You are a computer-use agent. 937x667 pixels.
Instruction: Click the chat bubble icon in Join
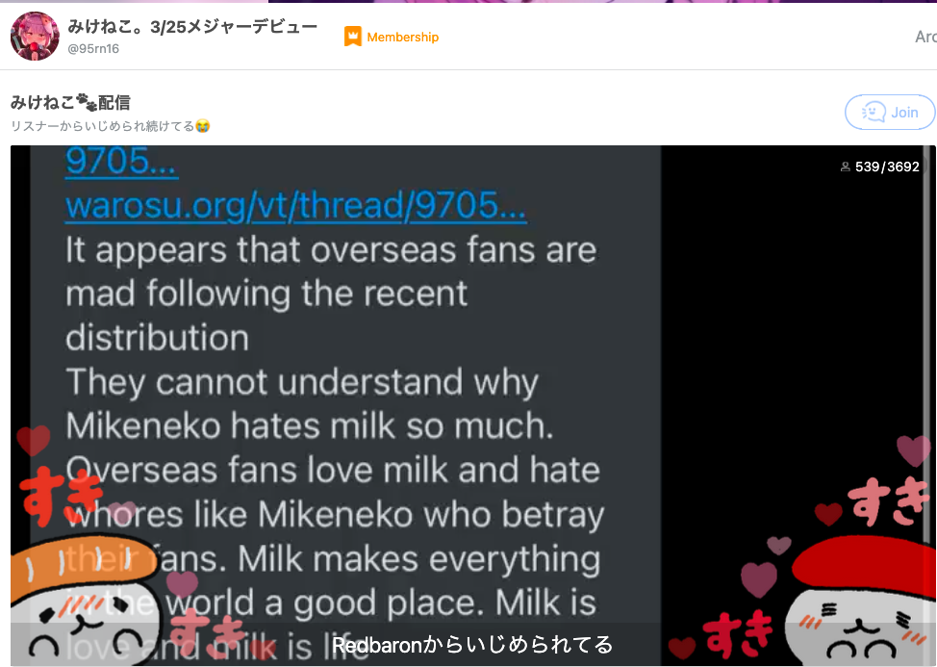click(x=874, y=112)
